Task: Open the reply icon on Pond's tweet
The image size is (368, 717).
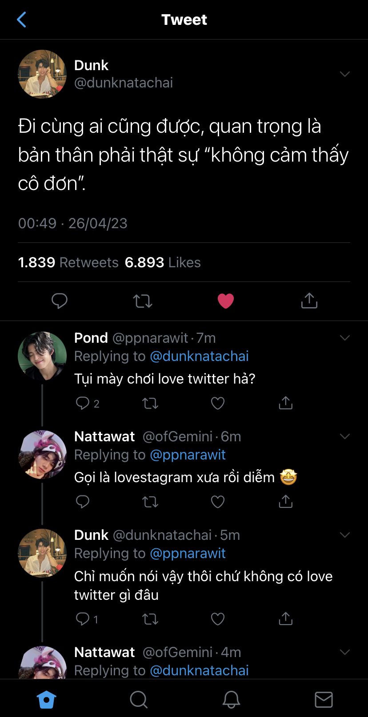Action: [x=83, y=403]
